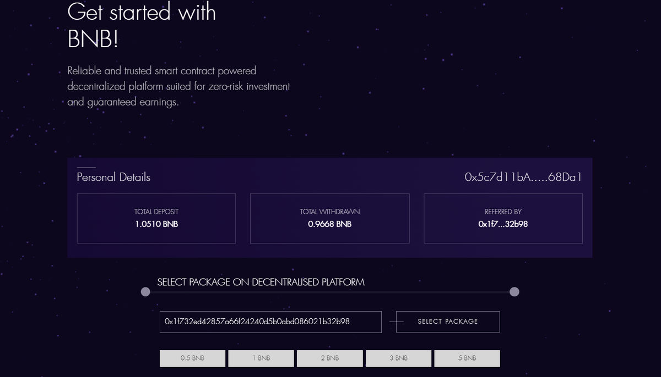Select the 1 BNB package

click(x=261, y=358)
